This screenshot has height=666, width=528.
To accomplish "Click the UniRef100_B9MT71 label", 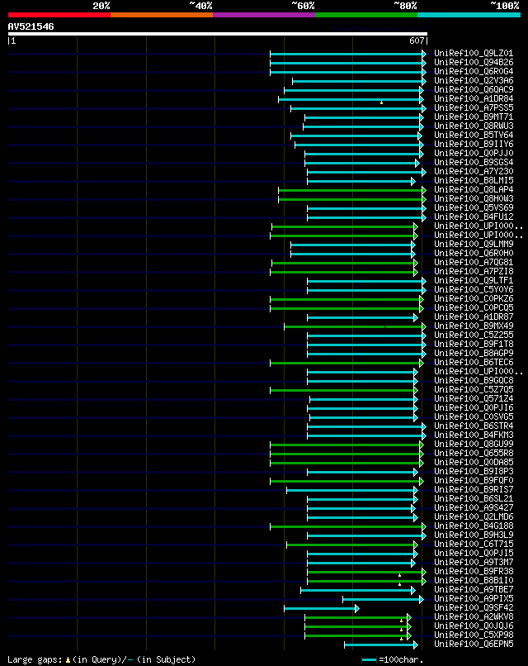I will (x=474, y=117).
